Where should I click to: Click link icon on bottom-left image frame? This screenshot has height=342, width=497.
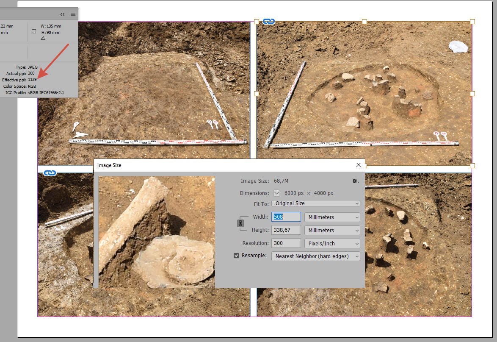click(50, 173)
